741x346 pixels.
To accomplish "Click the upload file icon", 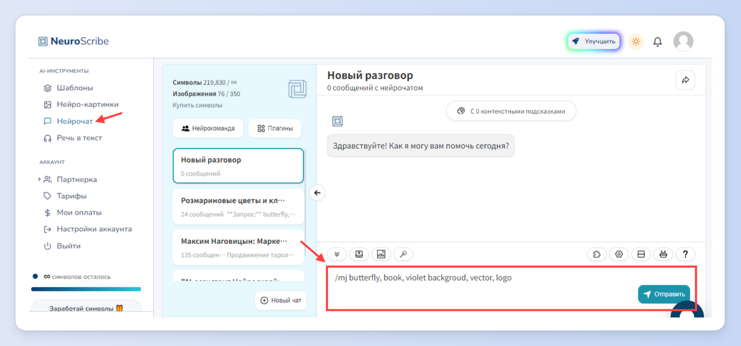I will coord(359,254).
